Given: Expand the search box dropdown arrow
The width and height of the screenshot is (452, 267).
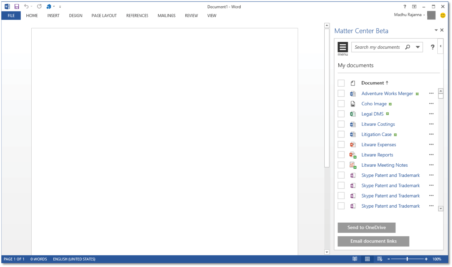Looking at the screenshot, I should [x=418, y=47].
